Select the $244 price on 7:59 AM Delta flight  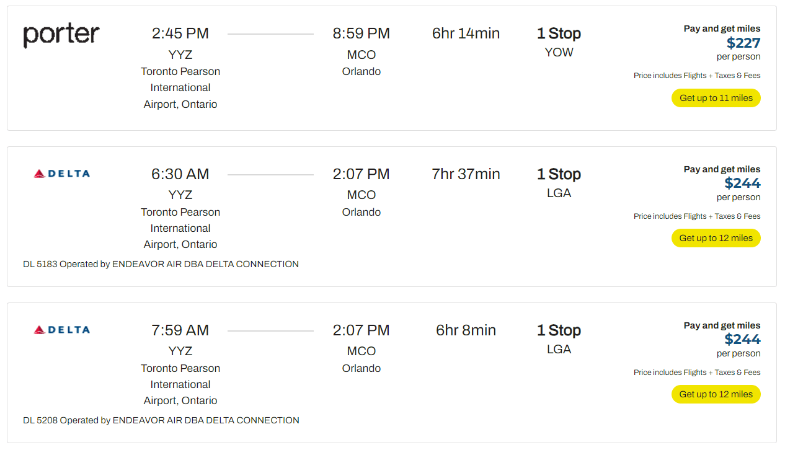(742, 340)
